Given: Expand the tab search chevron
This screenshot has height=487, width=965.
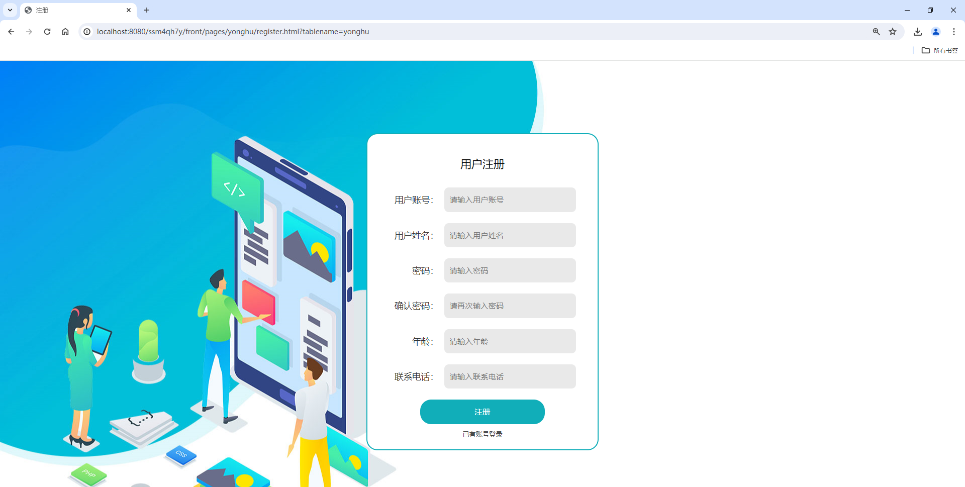Looking at the screenshot, I should point(10,10).
